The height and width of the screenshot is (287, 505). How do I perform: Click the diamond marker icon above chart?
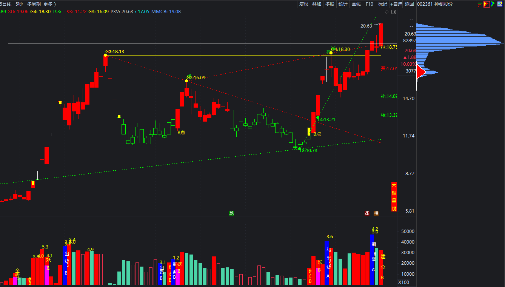click(386, 12)
